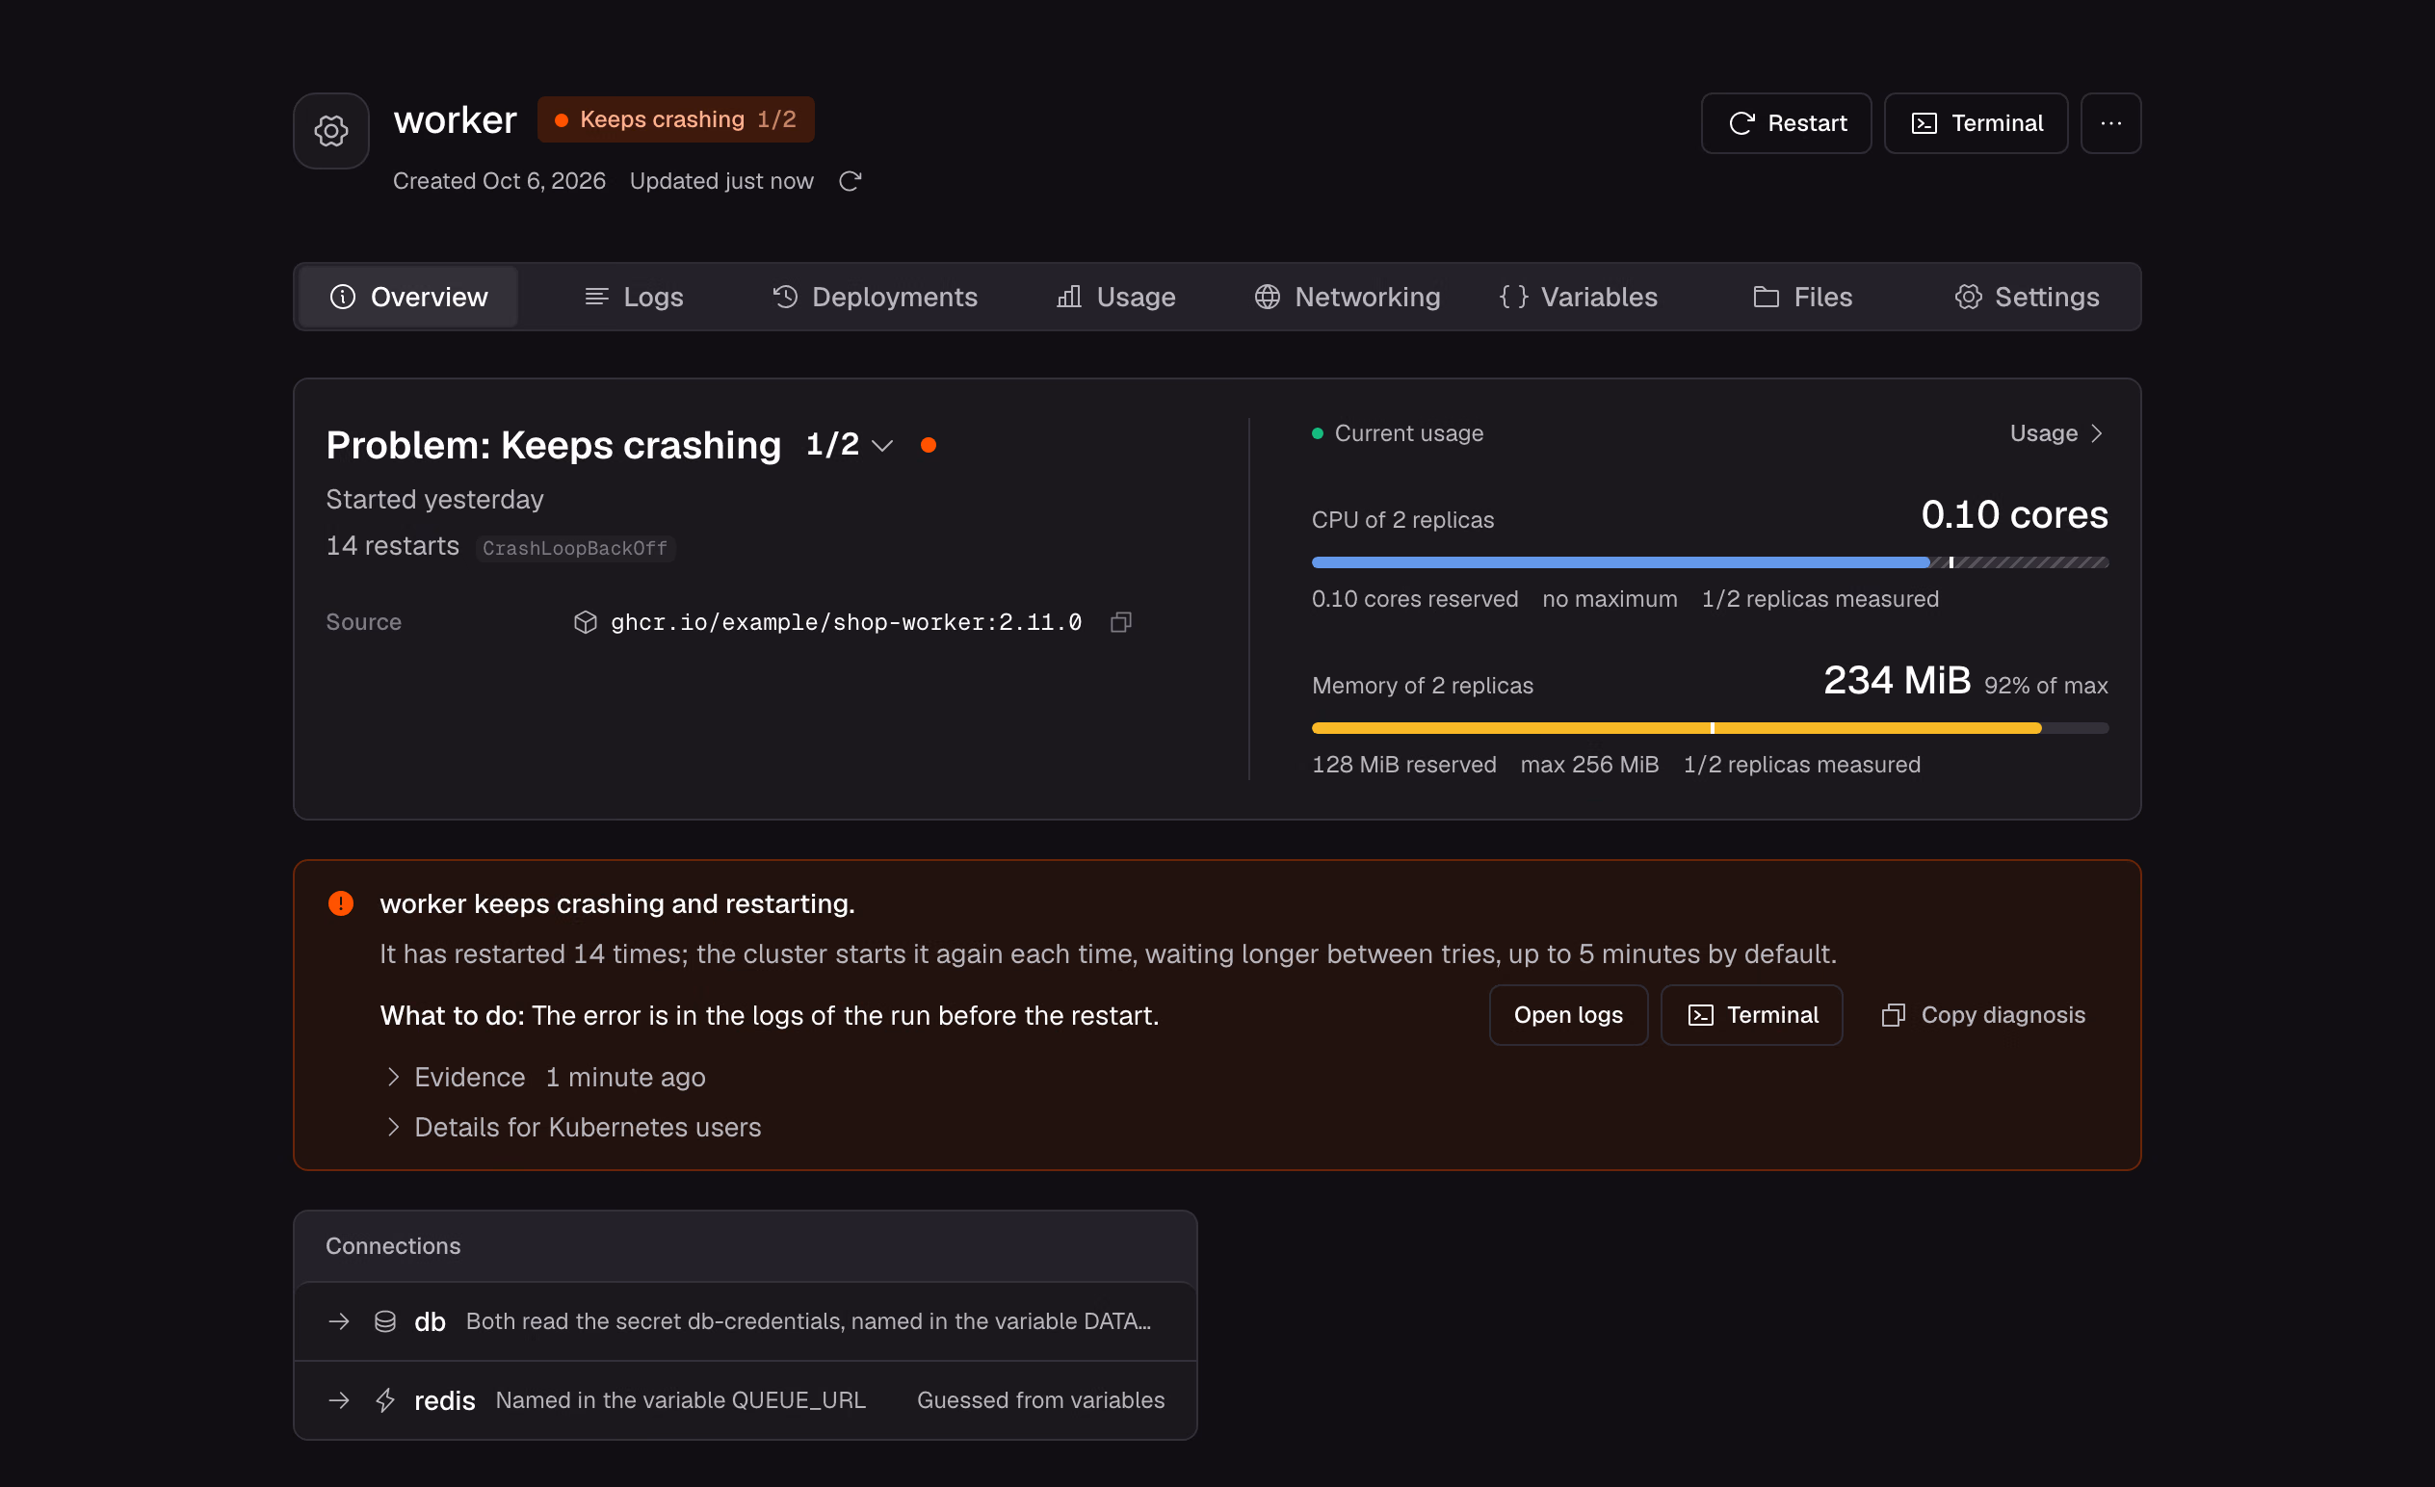Open Terminal from the crash alert box
2435x1487 pixels.
tap(1752, 1015)
